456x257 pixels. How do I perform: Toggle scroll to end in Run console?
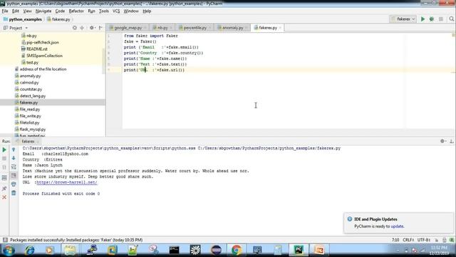point(14,176)
